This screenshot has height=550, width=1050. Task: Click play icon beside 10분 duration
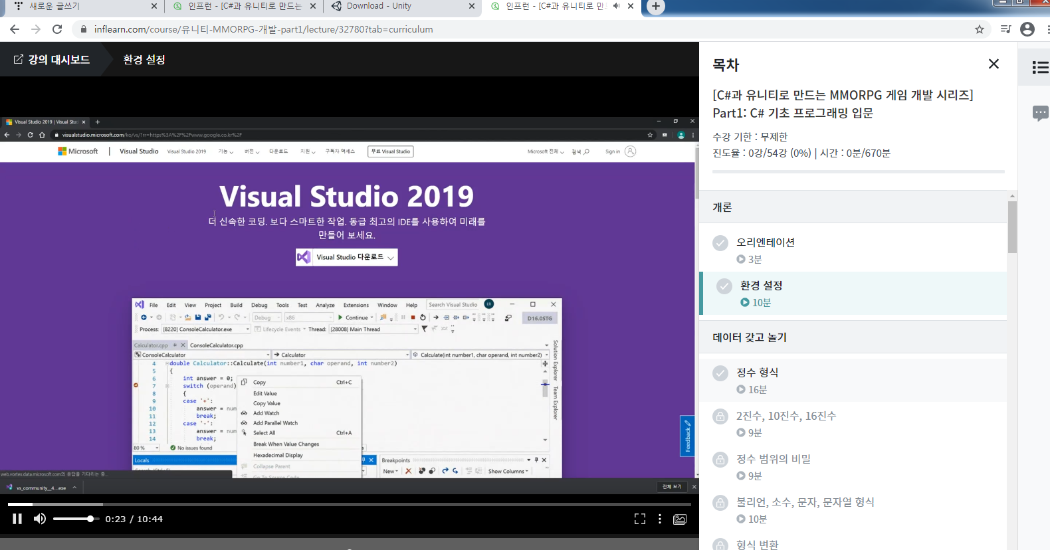tap(745, 302)
